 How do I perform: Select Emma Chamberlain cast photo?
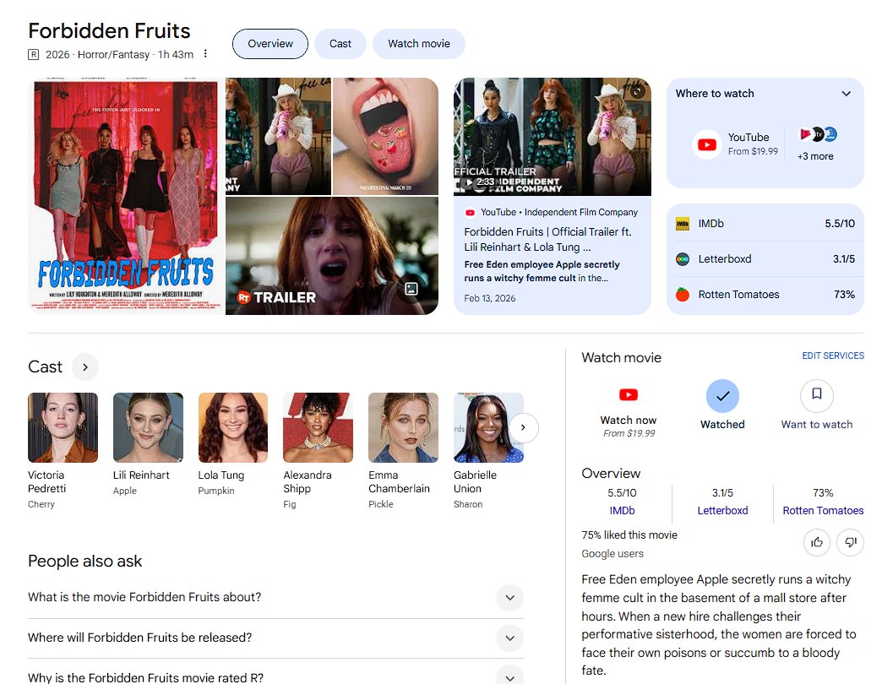coord(403,427)
